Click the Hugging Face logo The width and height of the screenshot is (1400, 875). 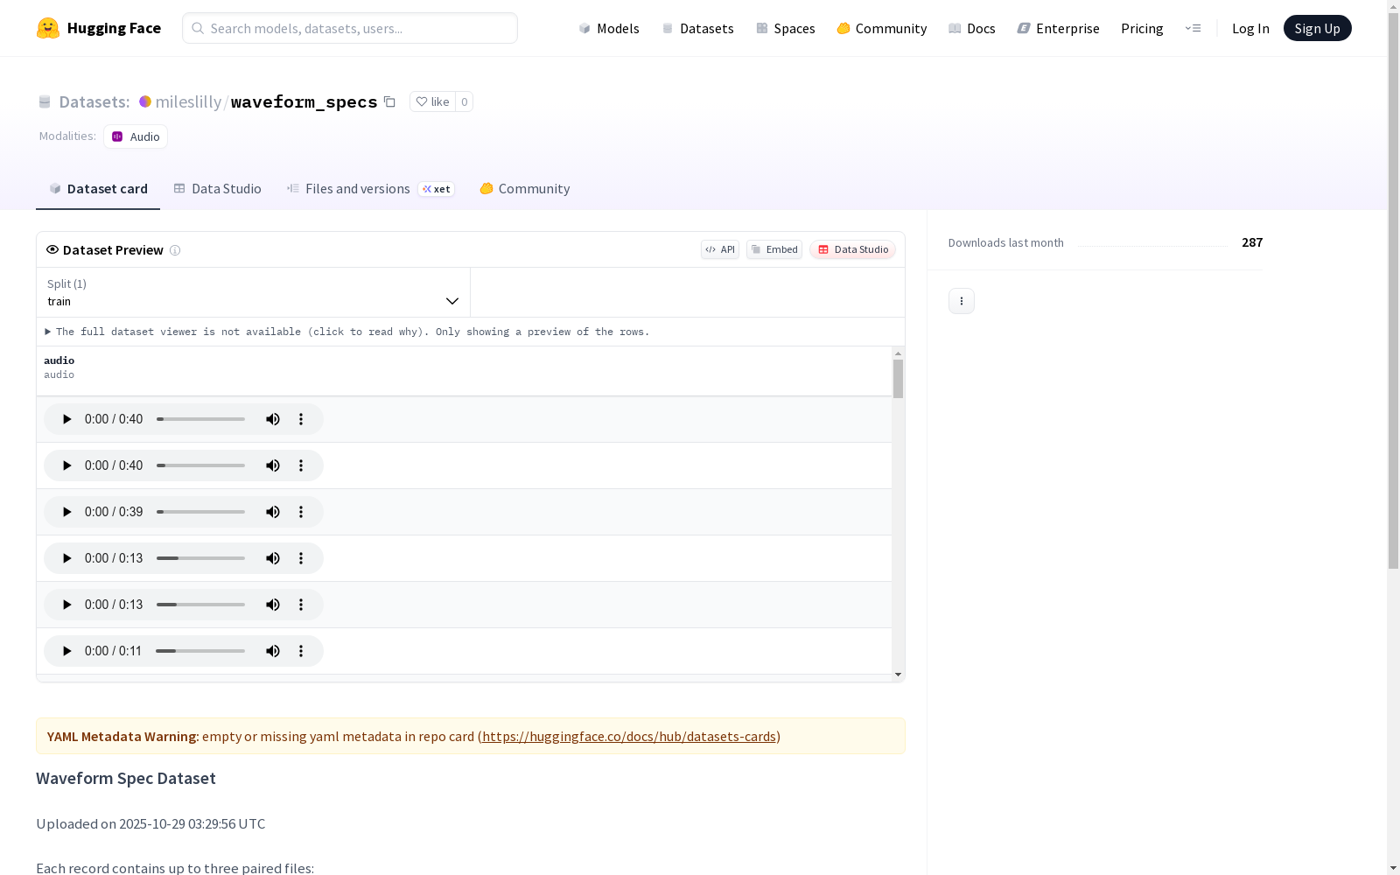click(x=98, y=28)
